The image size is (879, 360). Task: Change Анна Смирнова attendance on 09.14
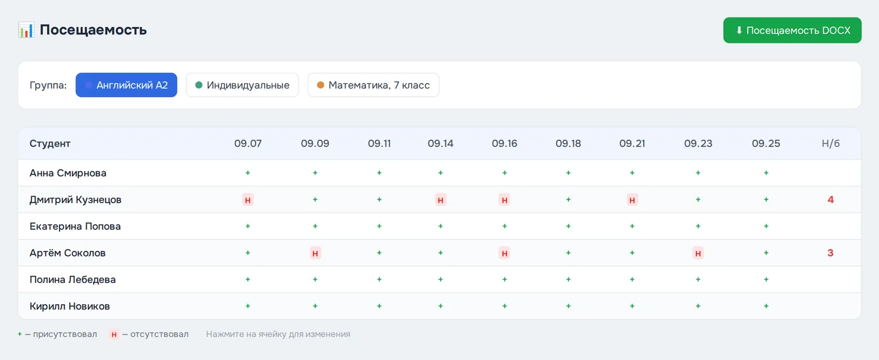coord(441,173)
